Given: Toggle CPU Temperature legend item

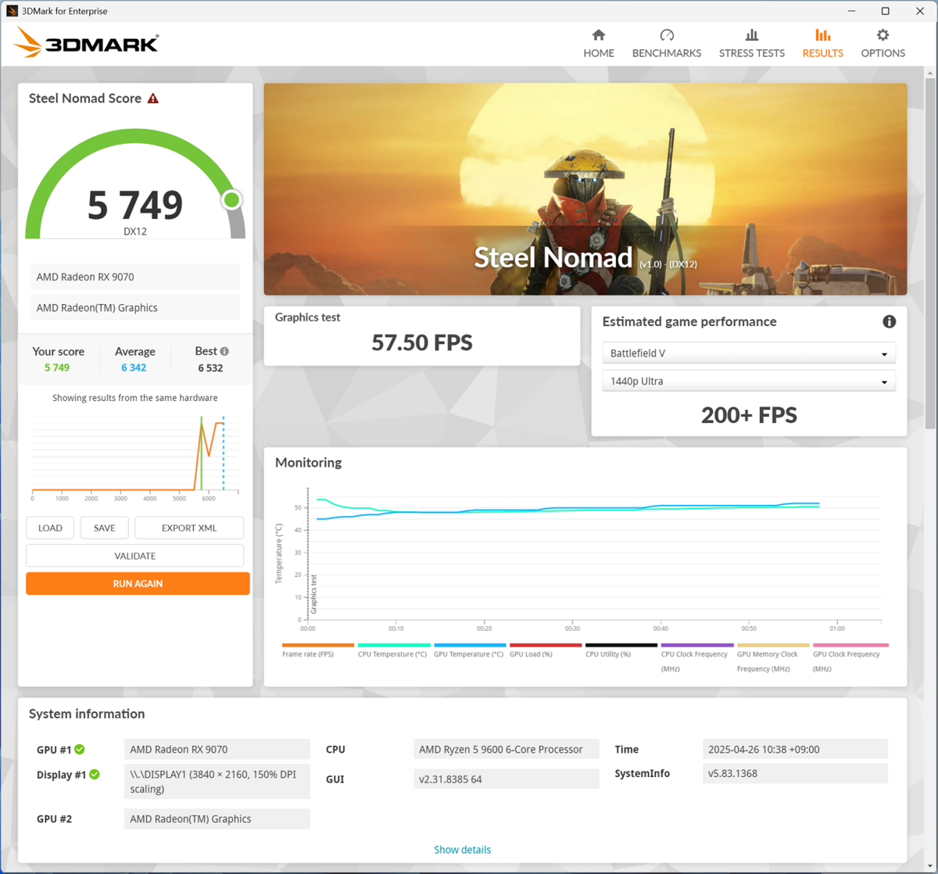Looking at the screenshot, I should click(x=393, y=650).
